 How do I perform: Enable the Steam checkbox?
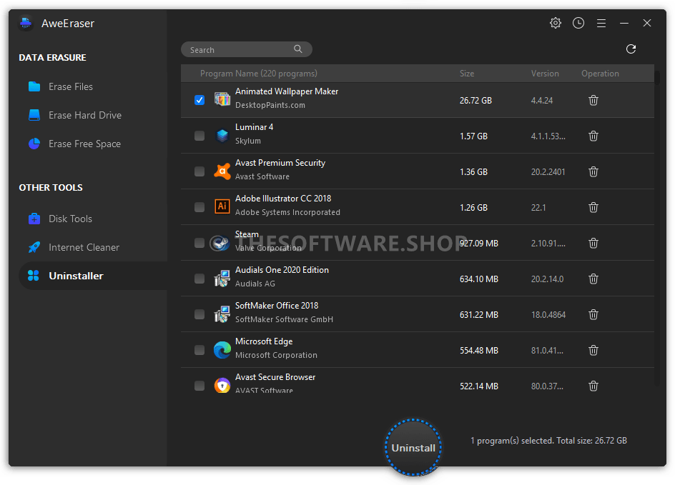tap(199, 243)
